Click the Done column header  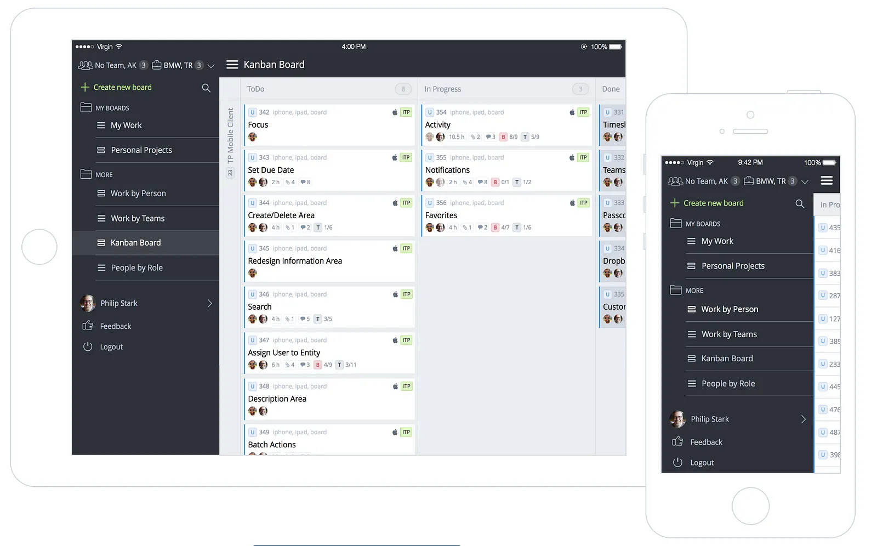tap(611, 89)
